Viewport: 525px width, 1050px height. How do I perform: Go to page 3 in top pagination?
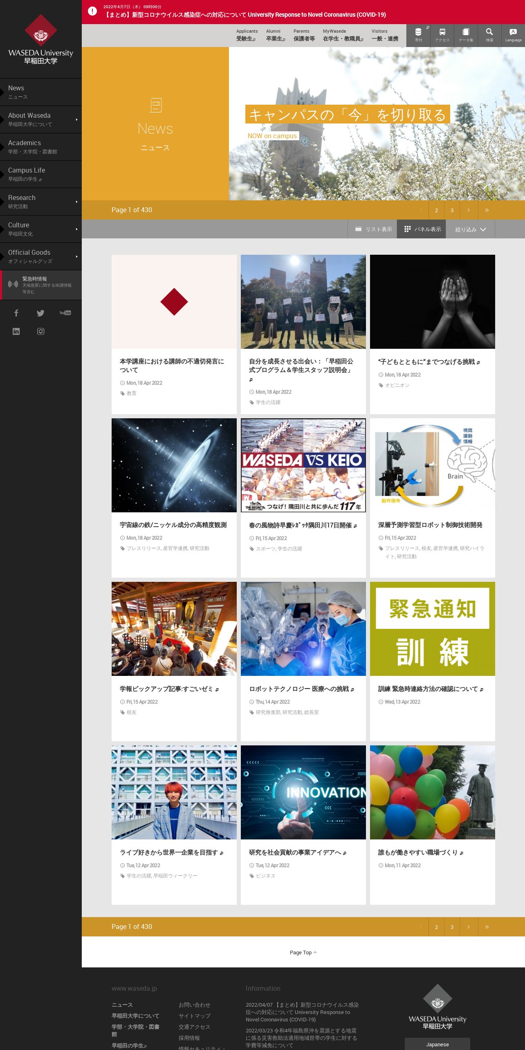(x=452, y=210)
